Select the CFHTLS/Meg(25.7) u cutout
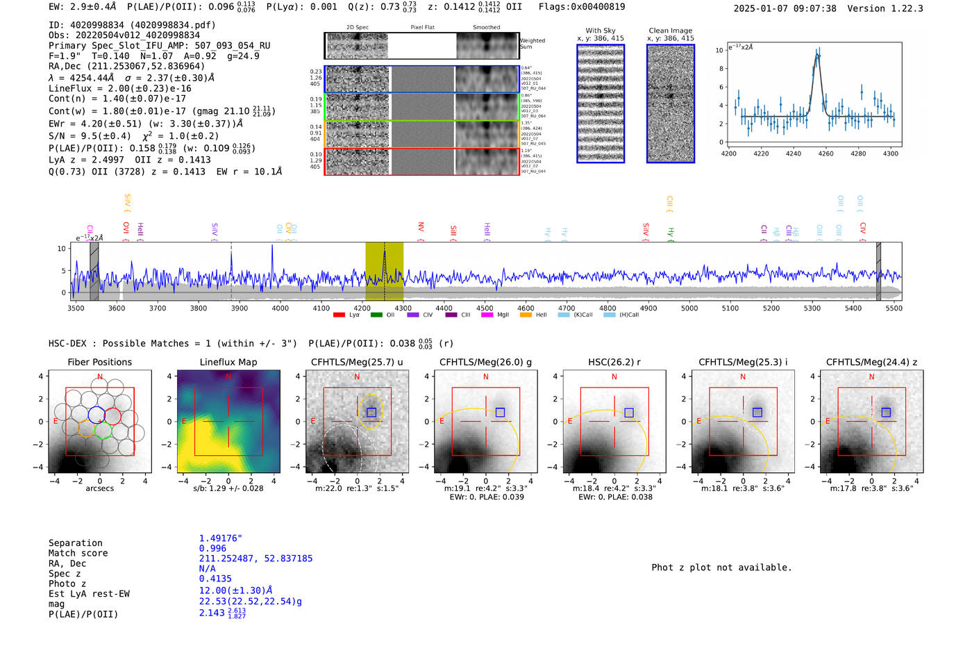 pyautogui.click(x=357, y=422)
